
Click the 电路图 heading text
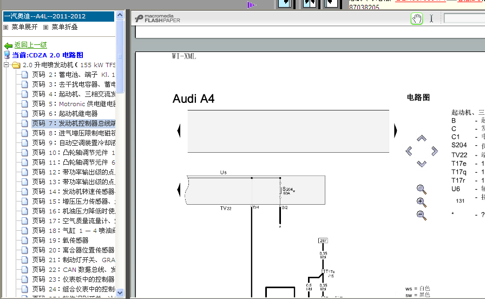(x=418, y=97)
